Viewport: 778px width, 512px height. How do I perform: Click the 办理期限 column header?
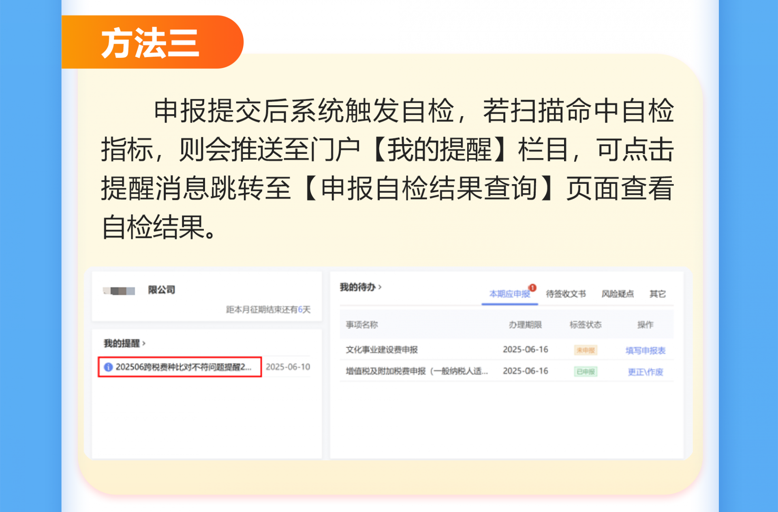(525, 325)
